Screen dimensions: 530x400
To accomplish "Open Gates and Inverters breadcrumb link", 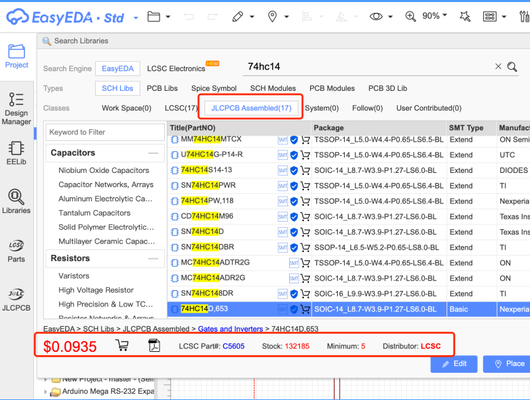I will pyautogui.click(x=230, y=329).
